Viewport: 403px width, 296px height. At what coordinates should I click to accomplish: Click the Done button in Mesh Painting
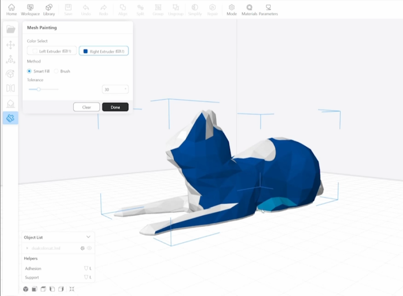[x=115, y=107]
